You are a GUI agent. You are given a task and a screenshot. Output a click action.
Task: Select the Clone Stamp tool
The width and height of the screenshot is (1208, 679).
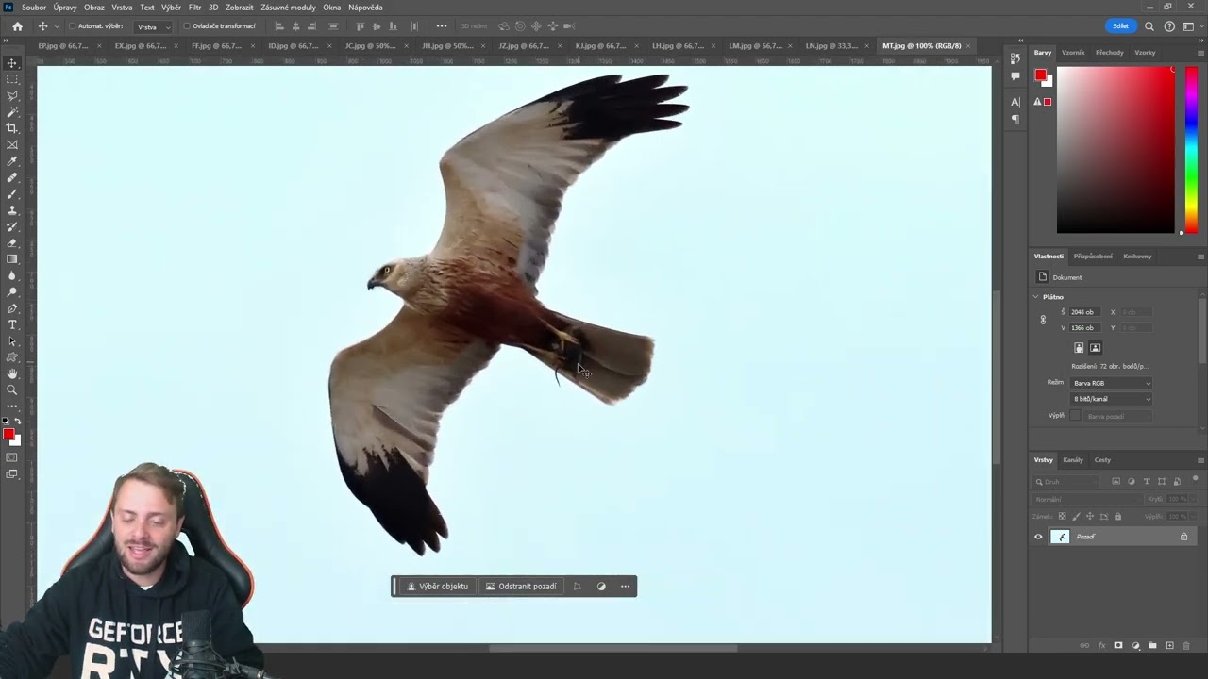(12, 210)
